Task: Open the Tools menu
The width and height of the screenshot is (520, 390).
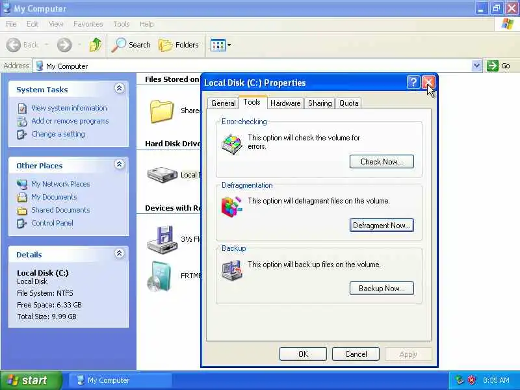Action: (122, 24)
